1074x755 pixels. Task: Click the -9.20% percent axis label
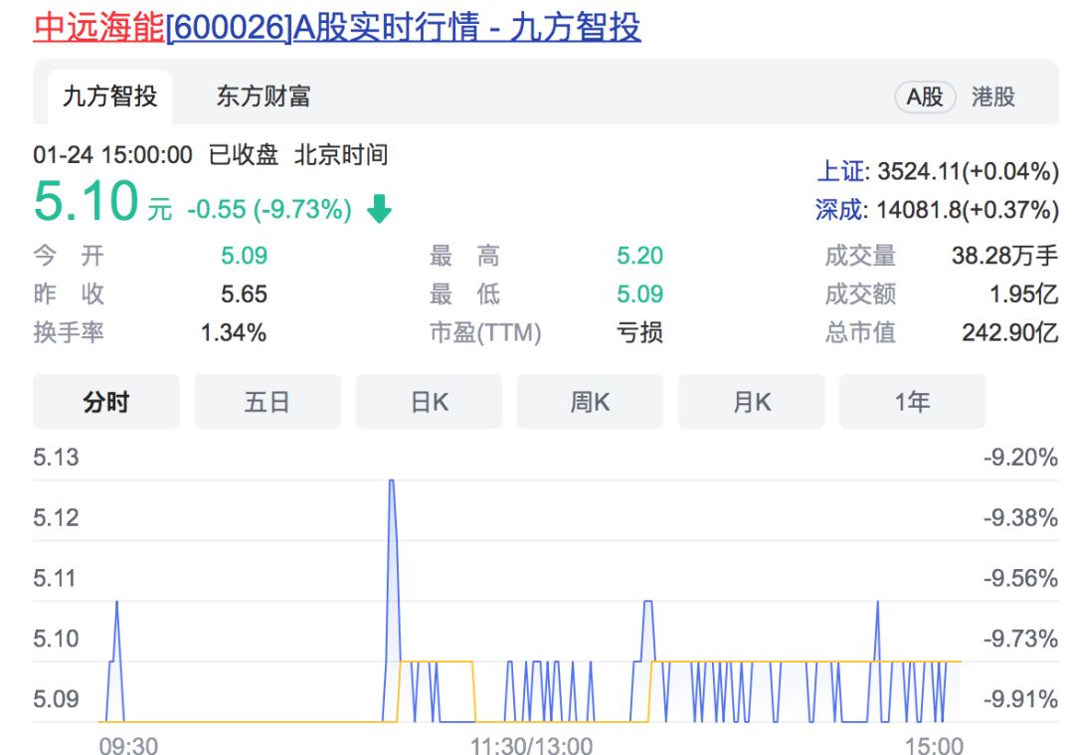pyautogui.click(x=1020, y=458)
